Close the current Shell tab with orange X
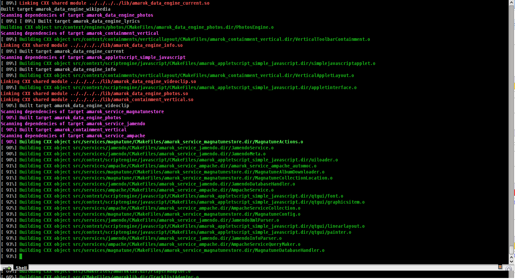This screenshot has width=515, height=279. (x=500, y=267)
